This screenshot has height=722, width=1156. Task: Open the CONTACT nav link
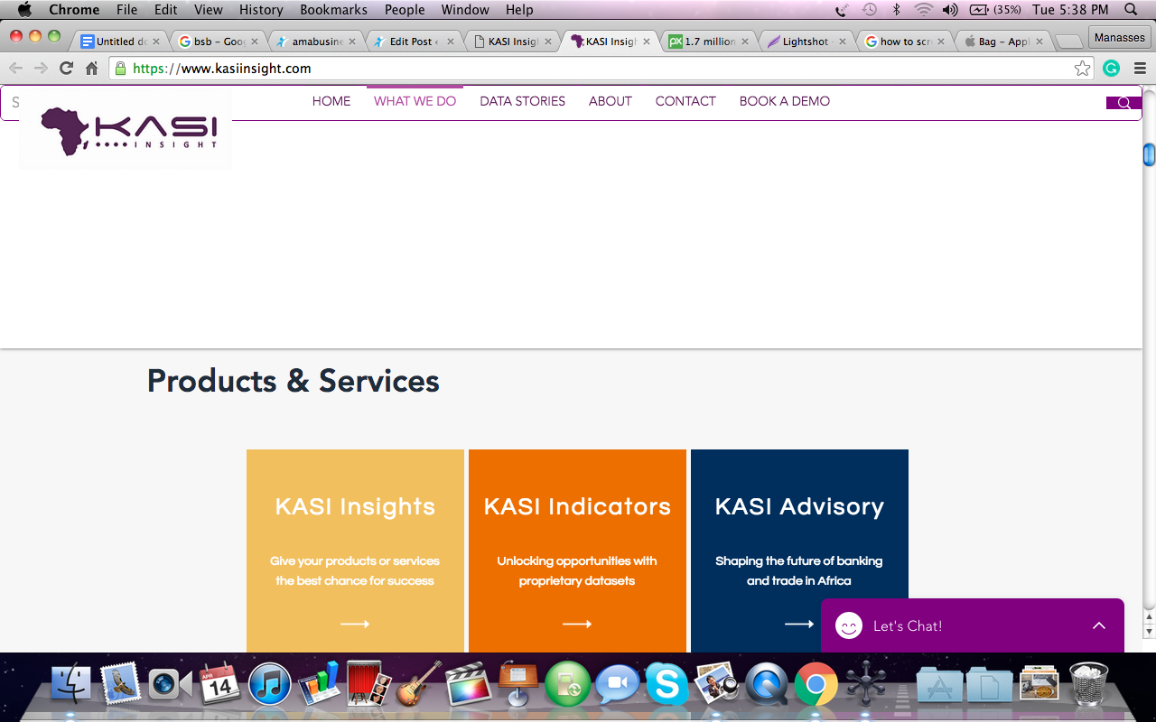[x=685, y=101]
